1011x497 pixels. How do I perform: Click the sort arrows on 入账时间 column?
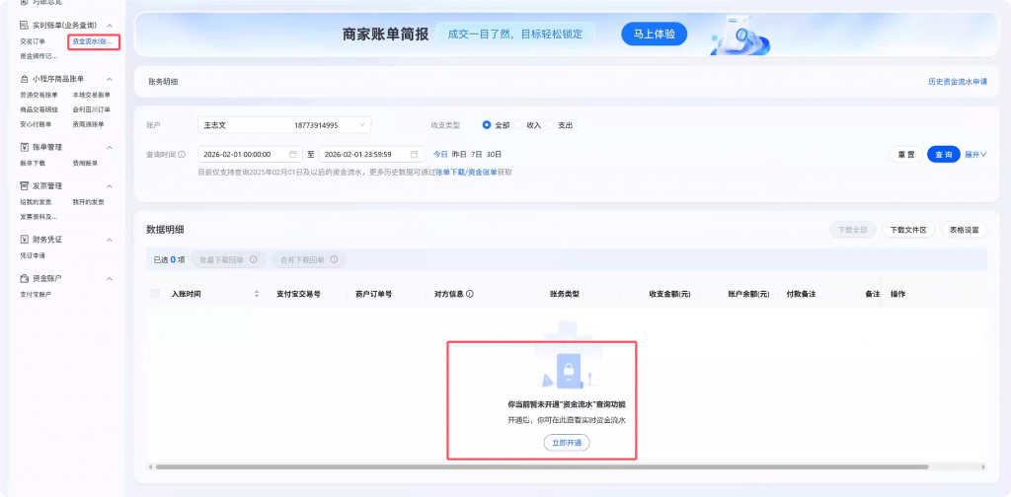[x=257, y=294]
